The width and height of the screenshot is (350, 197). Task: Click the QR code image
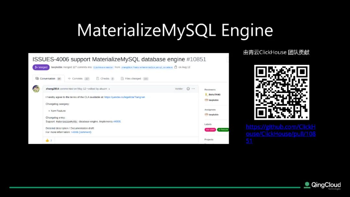282,92
